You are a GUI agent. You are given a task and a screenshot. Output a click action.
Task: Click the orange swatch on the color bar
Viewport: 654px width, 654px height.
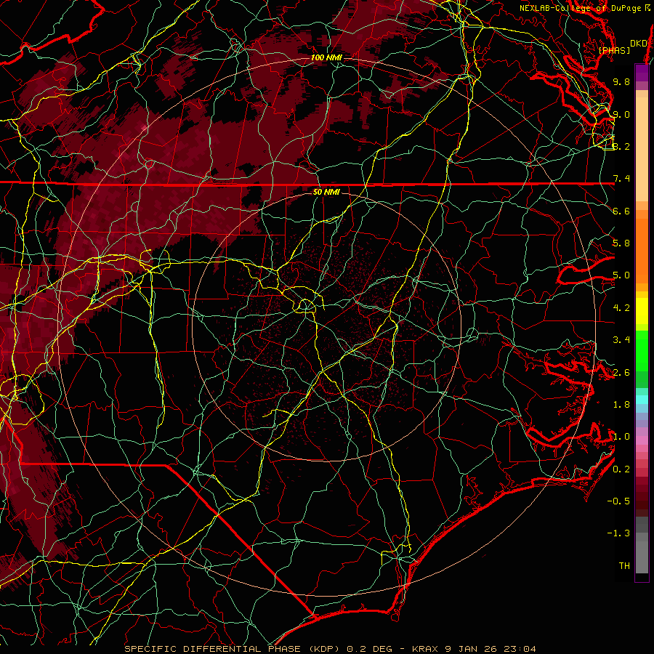click(642, 250)
